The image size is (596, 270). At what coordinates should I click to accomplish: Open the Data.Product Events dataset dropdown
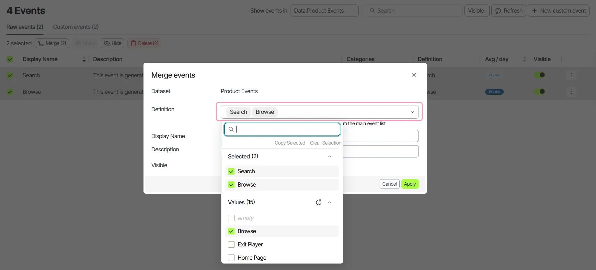(324, 11)
